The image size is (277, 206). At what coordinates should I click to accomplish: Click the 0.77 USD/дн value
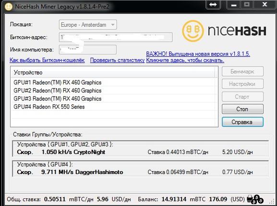click(238, 172)
